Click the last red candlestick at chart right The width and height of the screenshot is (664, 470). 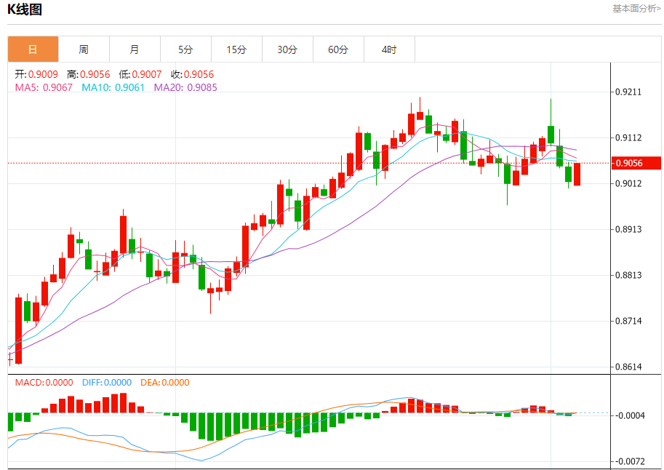pos(577,174)
